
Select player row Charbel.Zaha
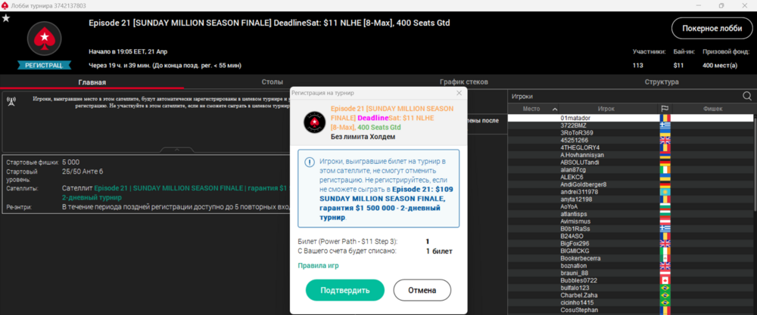[x=631, y=295]
